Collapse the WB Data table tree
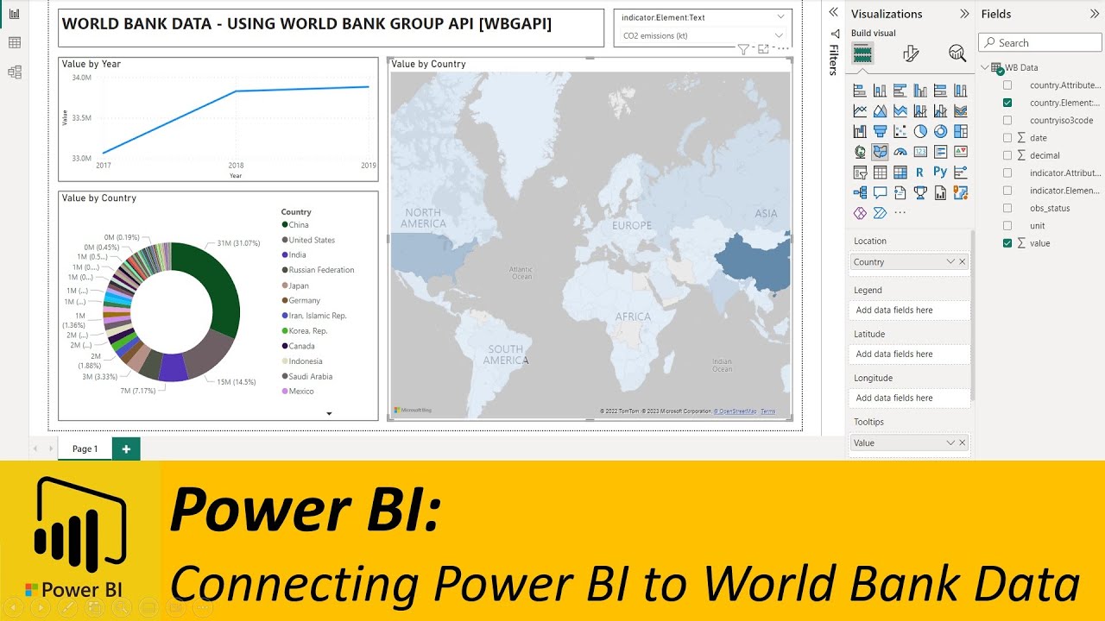 985,67
